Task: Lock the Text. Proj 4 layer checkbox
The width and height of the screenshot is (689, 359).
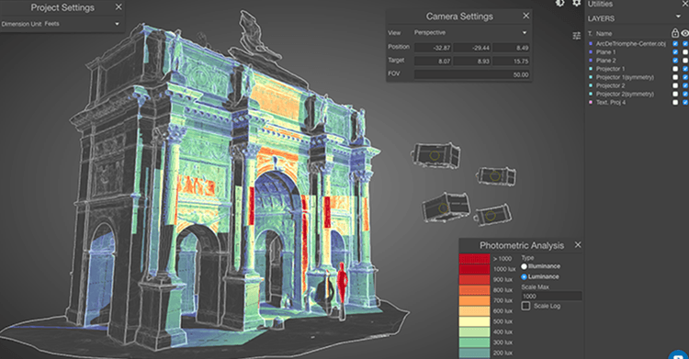Action: tap(675, 103)
